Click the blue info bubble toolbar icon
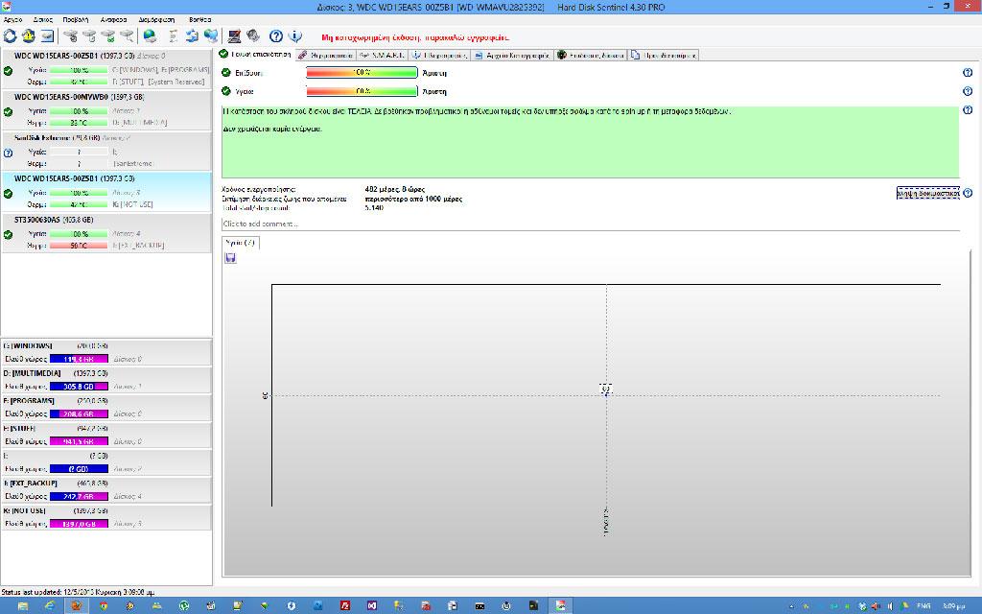This screenshot has height=614, width=982. coord(295,36)
